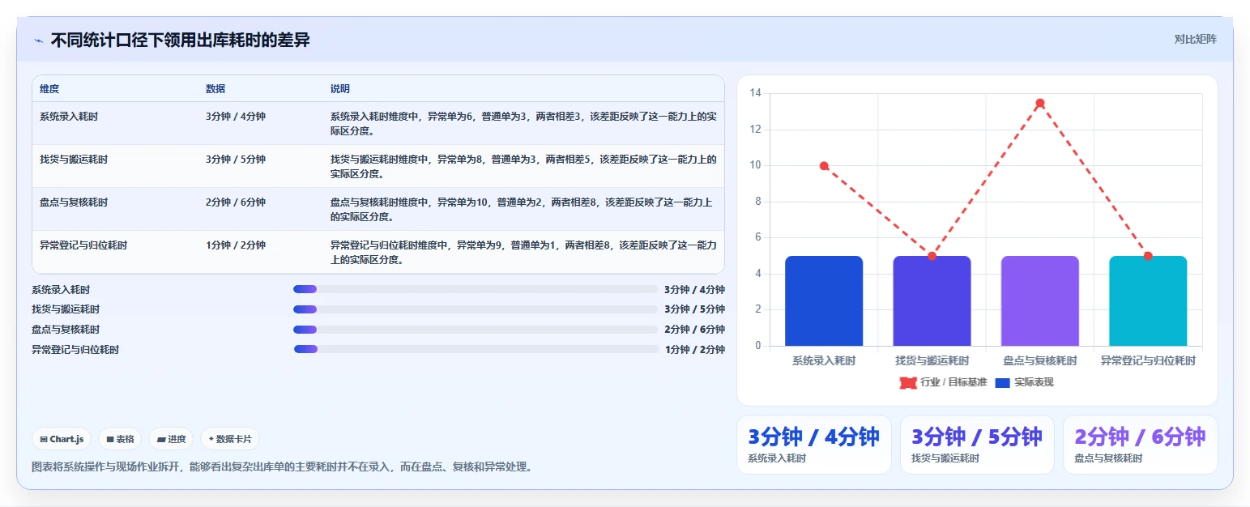Click table value 3分钟 / 4分钟
1250x507 pixels.
pos(236,117)
